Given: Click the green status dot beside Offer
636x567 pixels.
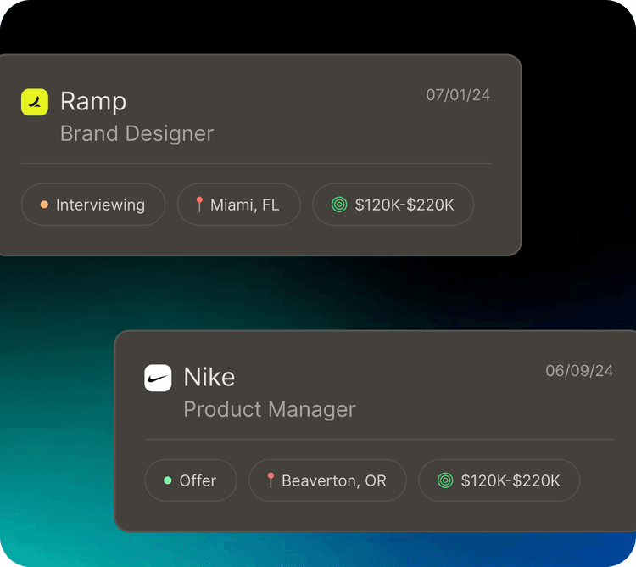Looking at the screenshot, I should (x=168, y=480).
